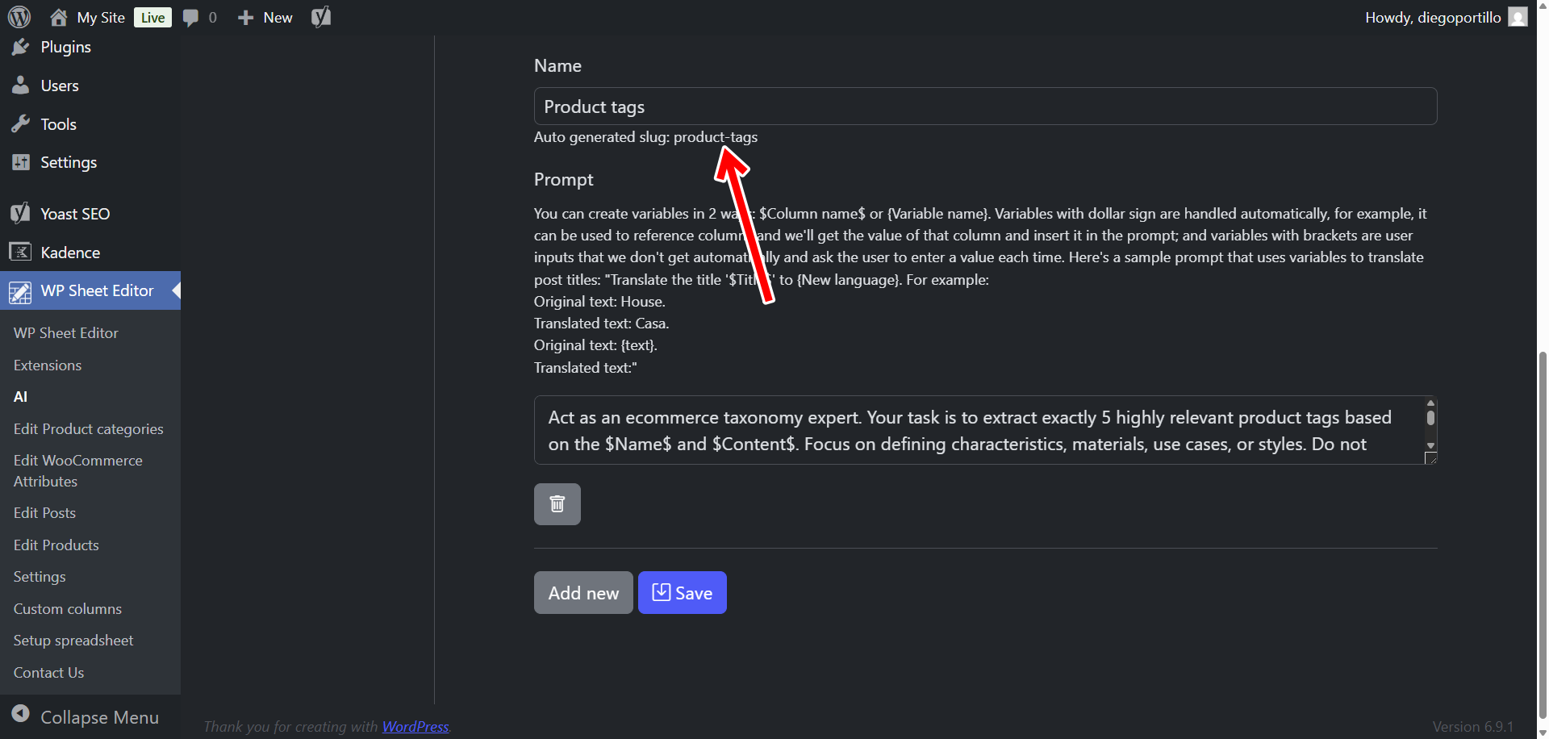The width and height of the screenshot is (1549, 739).
Task: Click the Name input field
Action: point(984,106)
